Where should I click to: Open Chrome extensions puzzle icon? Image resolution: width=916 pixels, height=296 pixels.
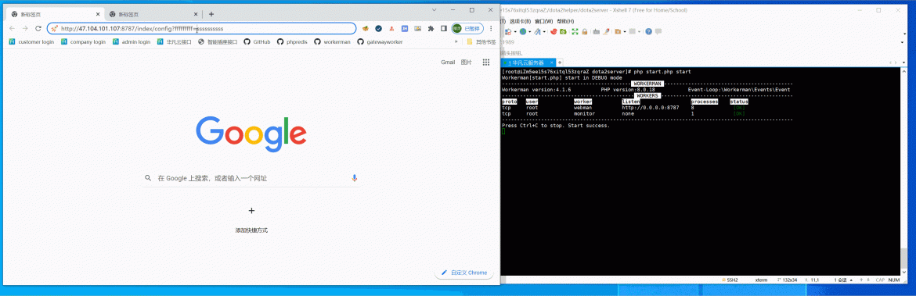tap(431, 29)
